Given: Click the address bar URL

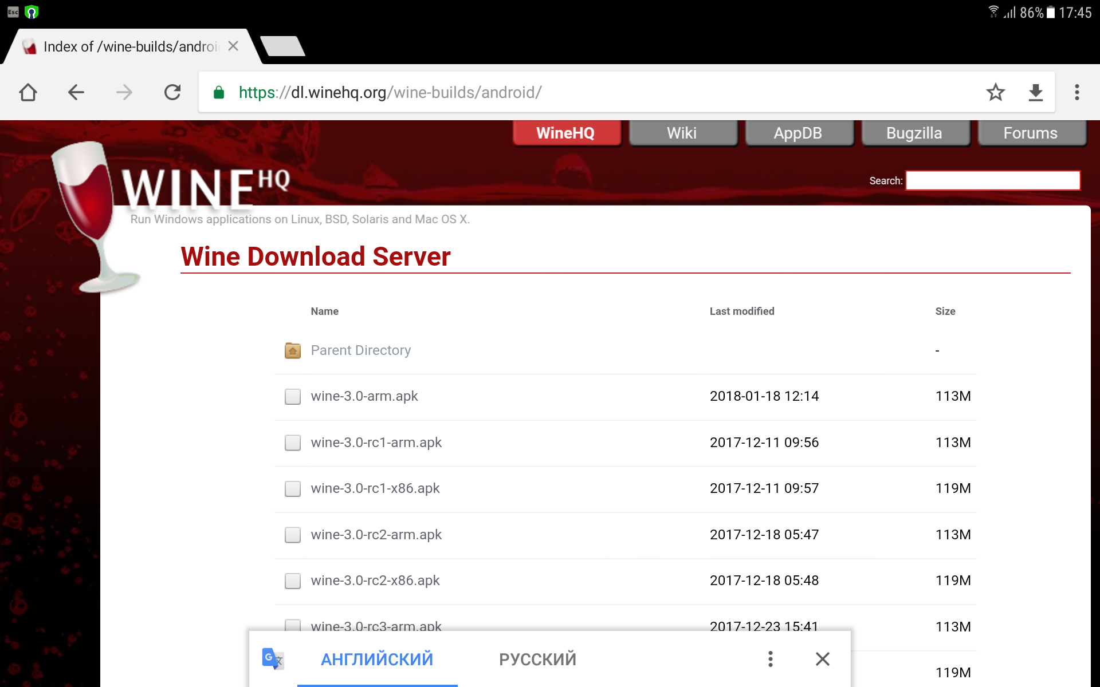Looking at the screenshot, I should (390, 92).
